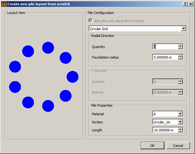Decrease Radial Direction Quantity with down arrow
The height and width of the screenshot is (154, 195).
[x=180, y=48]
